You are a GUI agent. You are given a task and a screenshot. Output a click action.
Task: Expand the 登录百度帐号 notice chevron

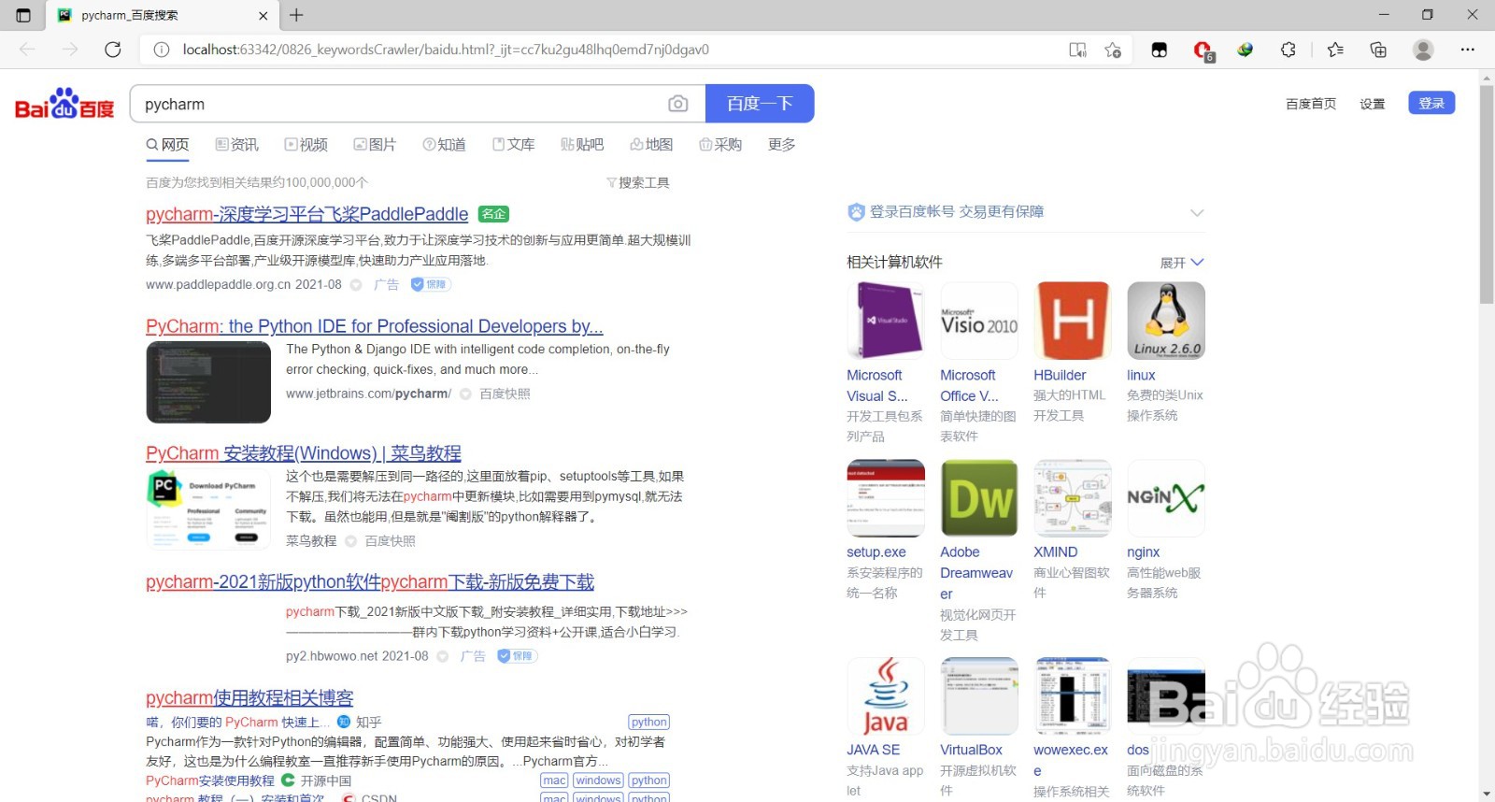point(1197,212)
